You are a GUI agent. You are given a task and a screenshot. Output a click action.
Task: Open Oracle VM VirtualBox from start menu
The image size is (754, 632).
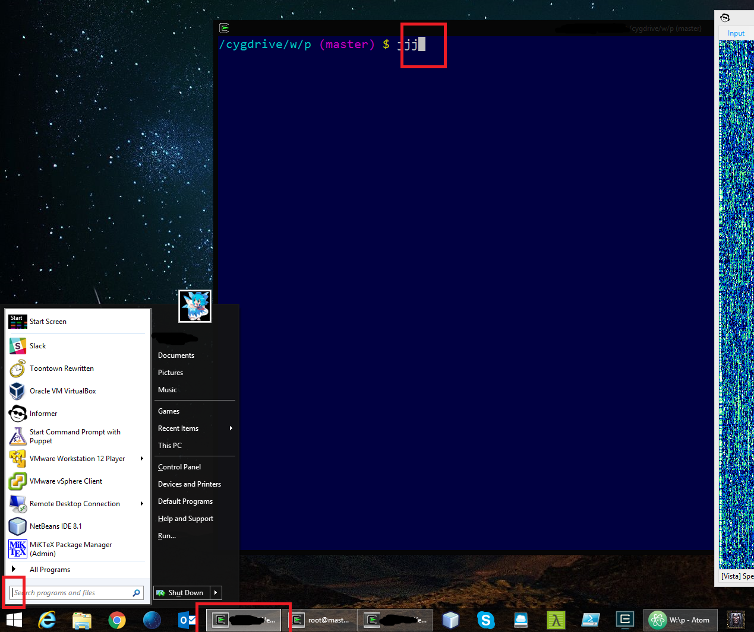pyautogui.click(x=77, y=391)
